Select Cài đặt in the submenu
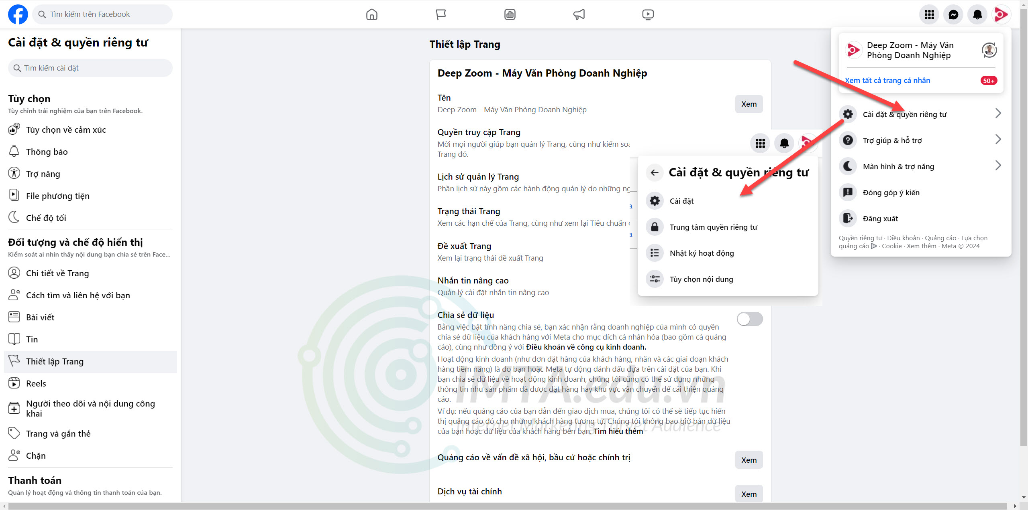This screenshot has width=1028, height=510. coord(728,200)
